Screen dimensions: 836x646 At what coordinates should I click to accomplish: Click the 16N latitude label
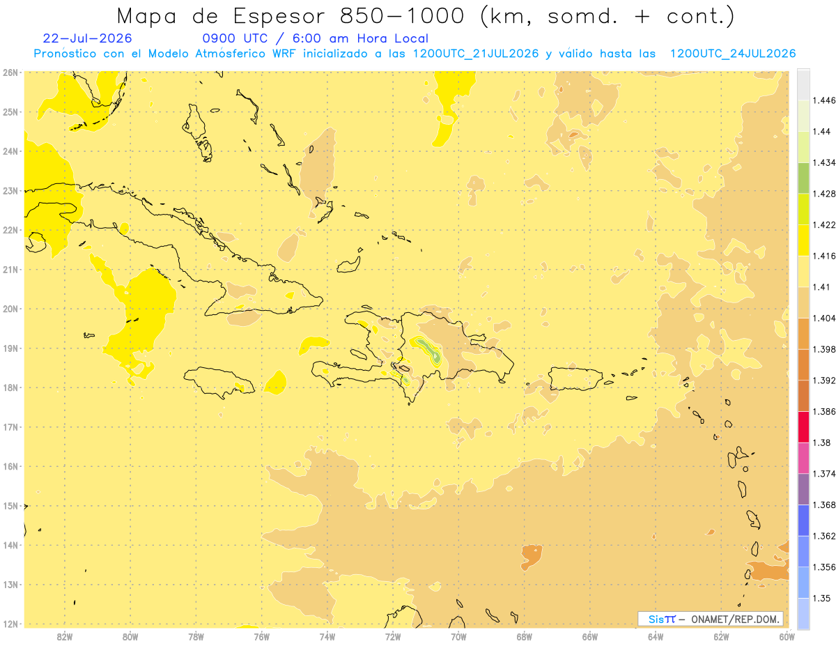click(10, 466)
